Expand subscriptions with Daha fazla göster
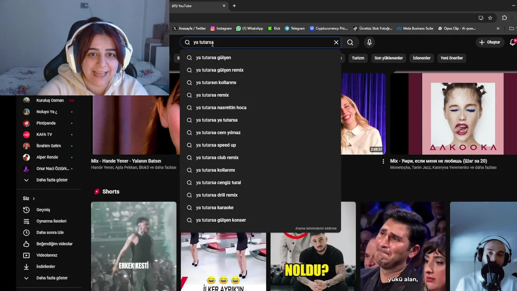Image resolution: width=517 pixels, height=291 pixels. (x=49, y=180)
